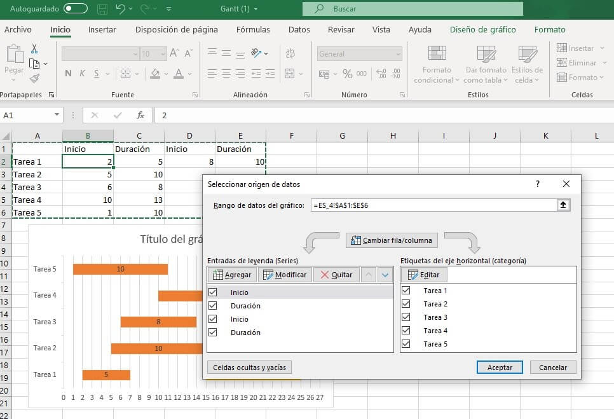The height and width of the screenshot is (419, 614).
Task: Switch to the Fórmulas tab
Action: coord(253,30)
